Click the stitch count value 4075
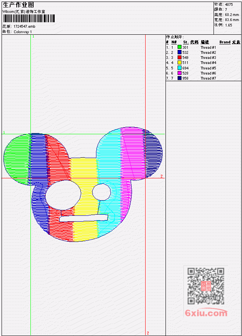Screen dimensions: 242x336 229,4
